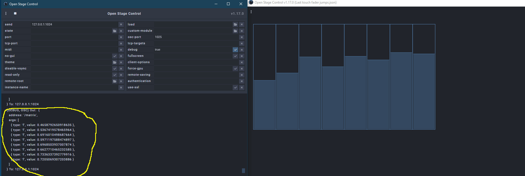Stop the server with the square button
The width and height of the screenshot is (525, 176).
15,13
